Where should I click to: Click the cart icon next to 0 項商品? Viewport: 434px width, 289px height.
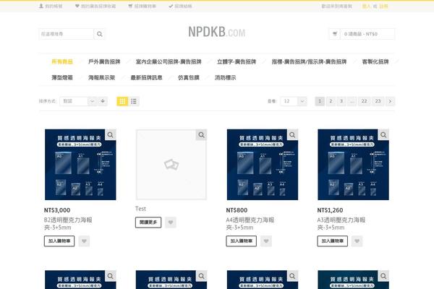pyautogui.click(x=335, y=34)
